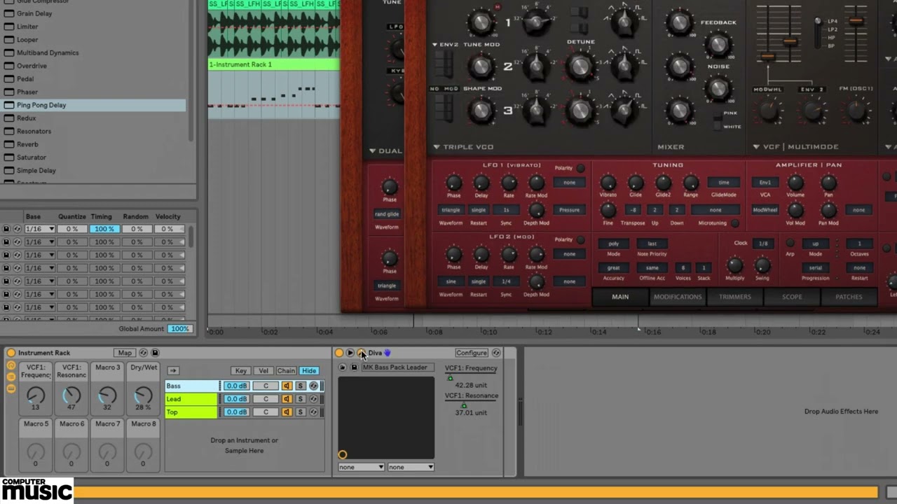Click the rack's show macro controls icon
Image resolution: width=897 pixels, height=504 pixels.
[11, 366]
